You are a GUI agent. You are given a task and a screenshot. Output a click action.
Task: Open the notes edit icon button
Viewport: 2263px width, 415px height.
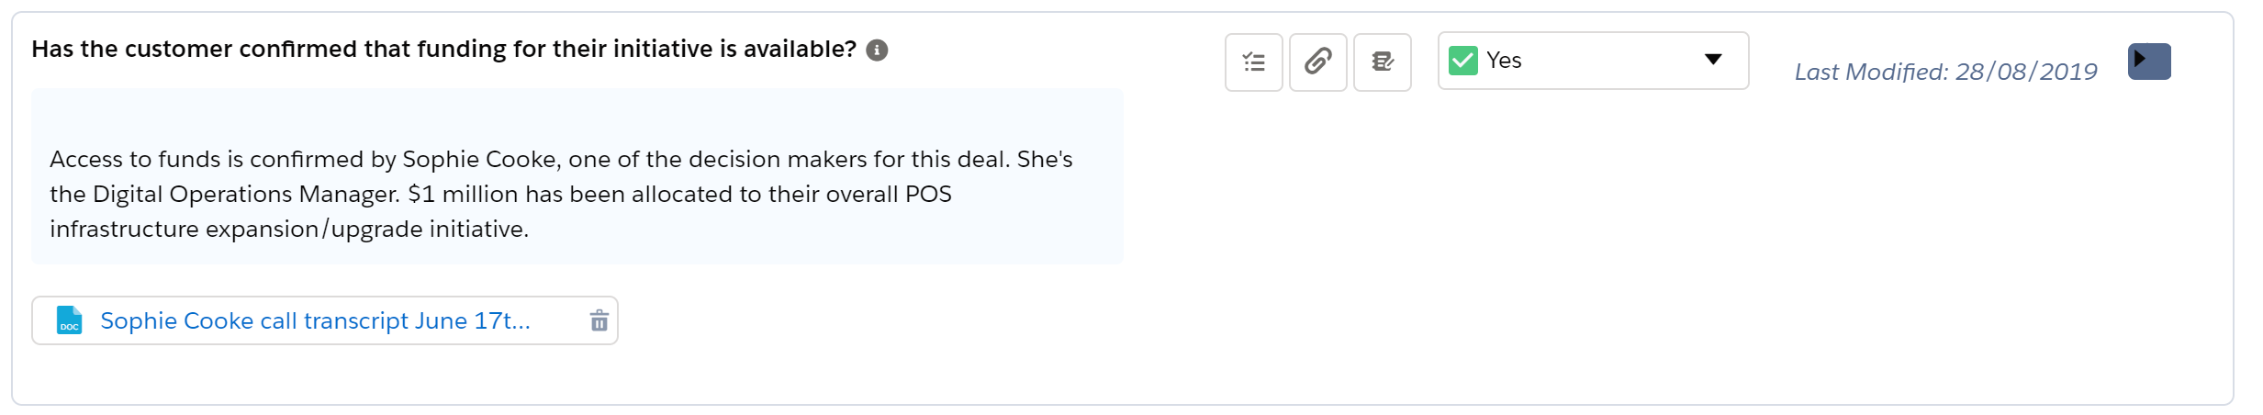click(1382, 62)
